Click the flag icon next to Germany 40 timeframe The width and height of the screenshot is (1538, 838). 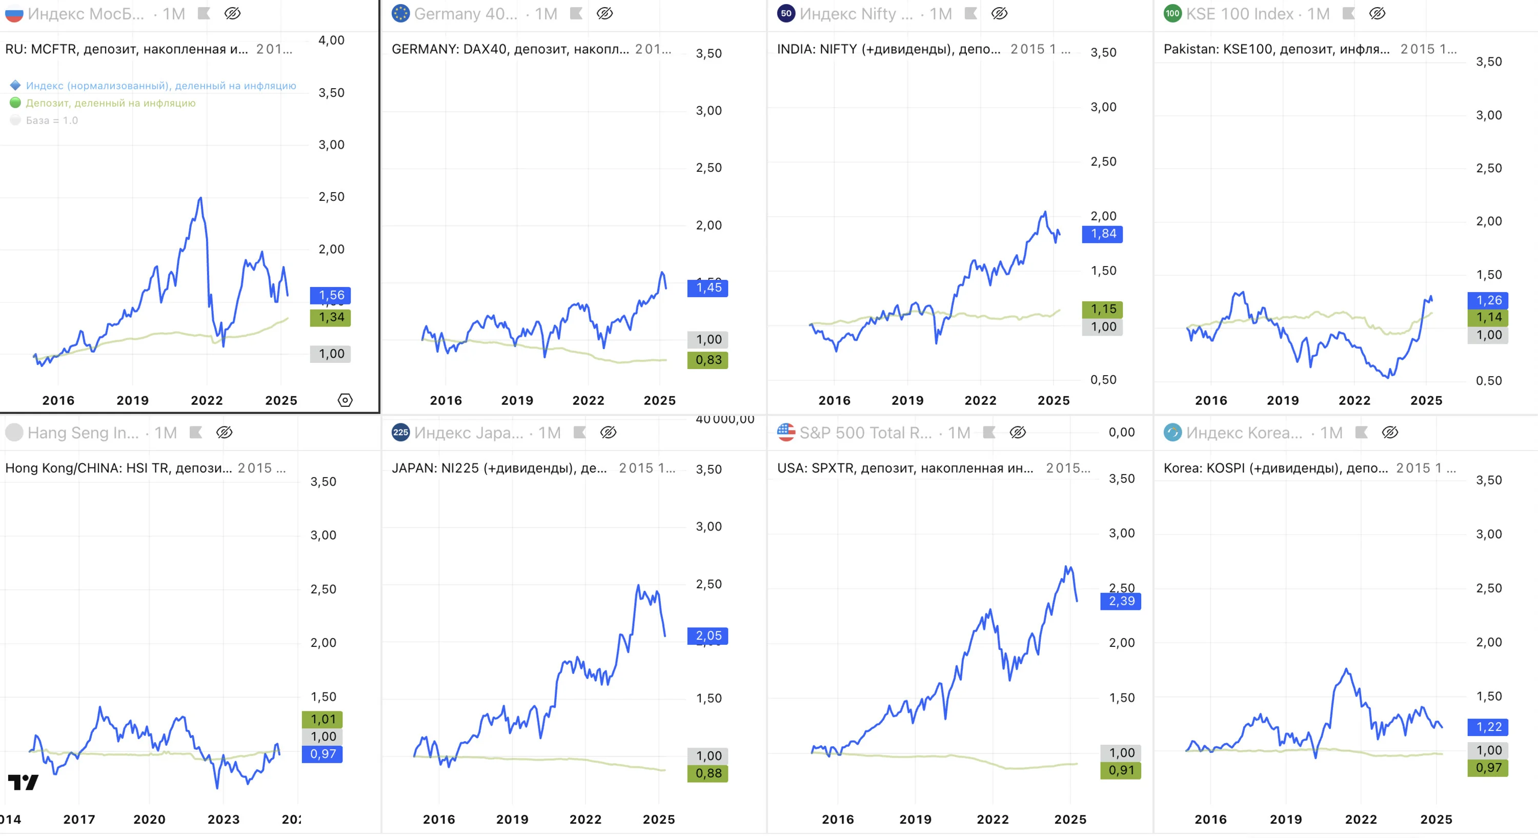coord(576,14)
